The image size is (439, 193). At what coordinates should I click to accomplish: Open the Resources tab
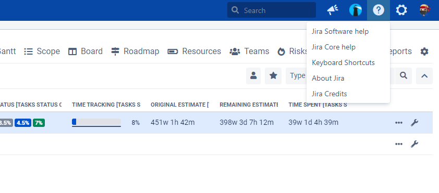(194, 52)
